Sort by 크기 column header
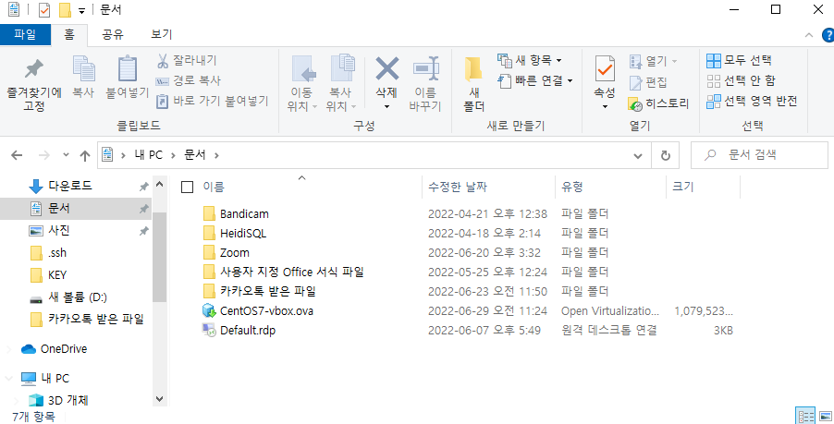This screenshot has width=834, height=424. click(x=683, y=187)
